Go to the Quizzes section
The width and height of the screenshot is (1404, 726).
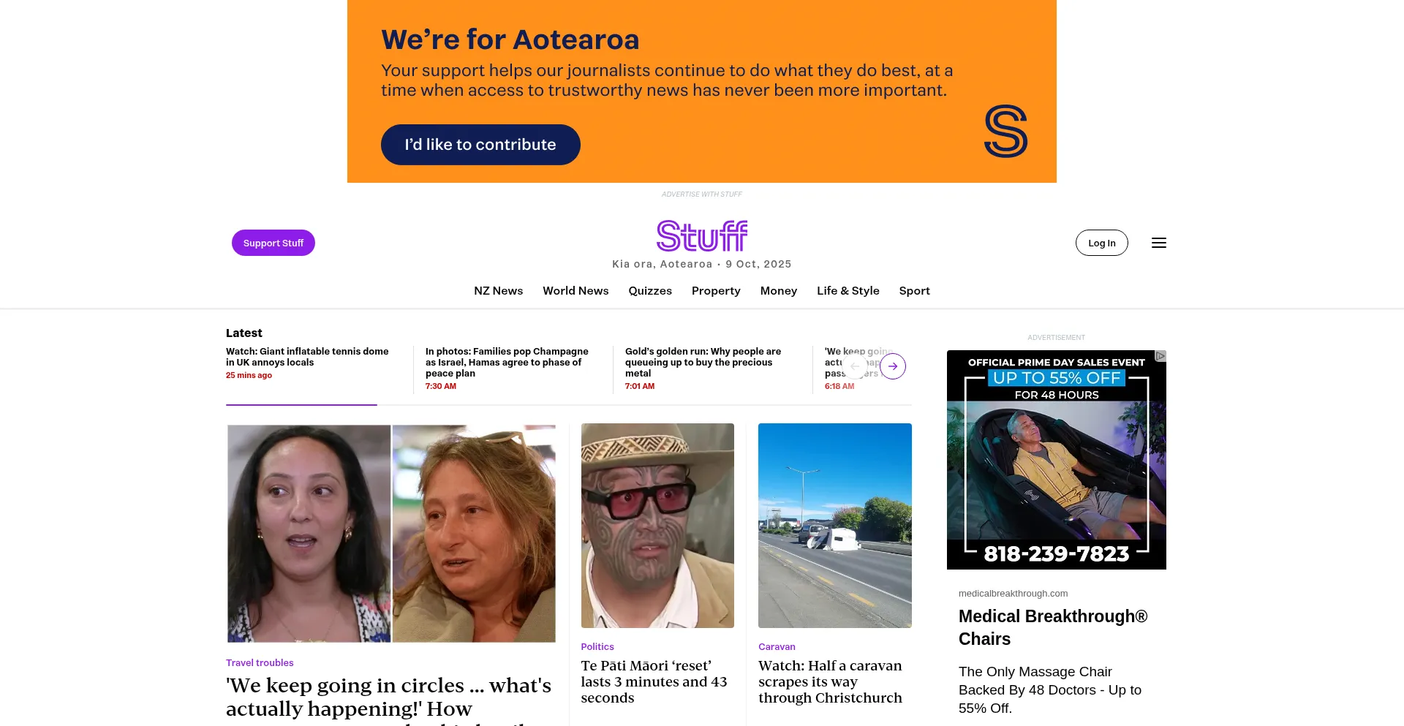tap(650, 291)
